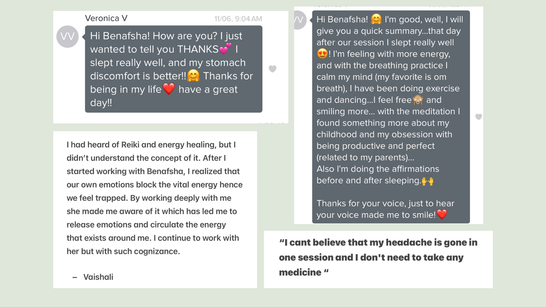Click the Veronica V sender name
This screenshot has width=546, height=307.
tap(106, 18)
